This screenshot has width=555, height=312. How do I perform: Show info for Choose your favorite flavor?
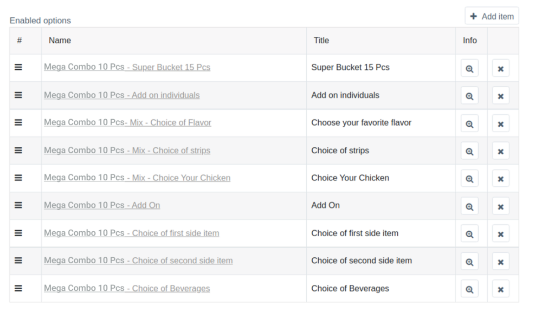469,123
